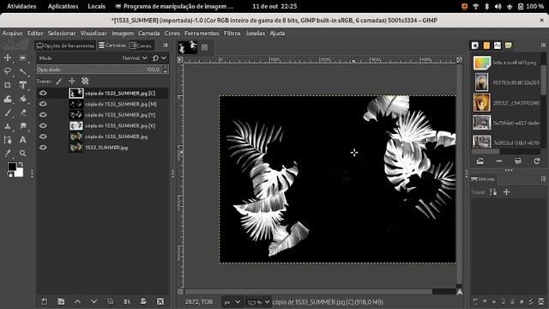Raise the selected layer
This screenshot has width=549, height=309.
[x=77, y=301]
